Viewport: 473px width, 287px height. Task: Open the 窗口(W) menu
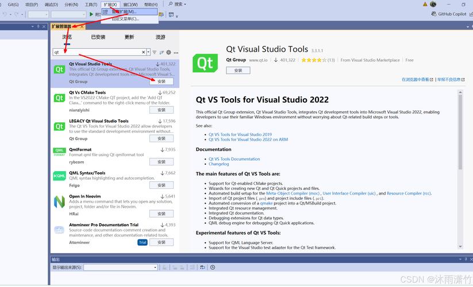point(130,4)
